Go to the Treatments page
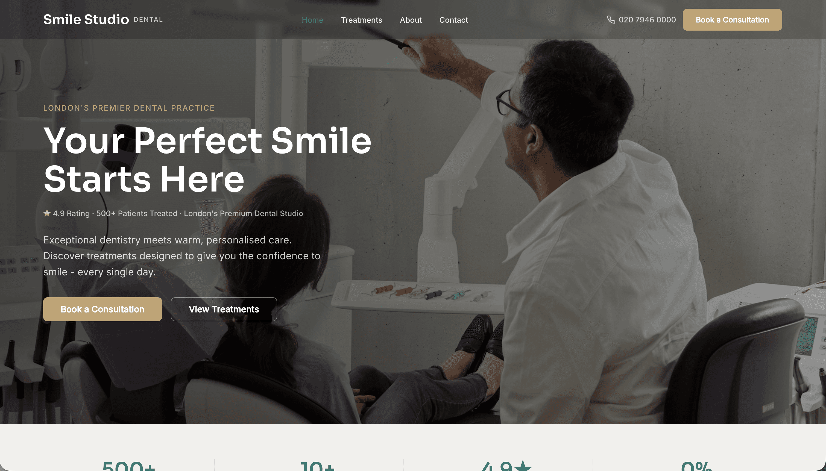826x471 pixels. (361, 20)
